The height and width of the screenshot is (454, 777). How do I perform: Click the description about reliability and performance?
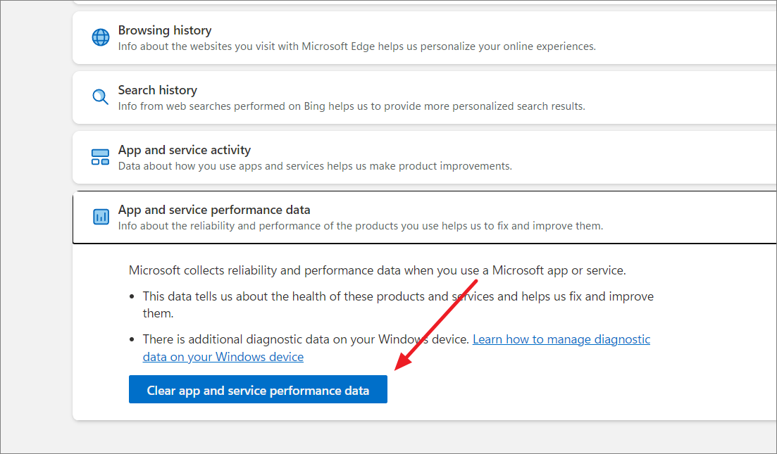pyautogui.click(x=361, y=226)
